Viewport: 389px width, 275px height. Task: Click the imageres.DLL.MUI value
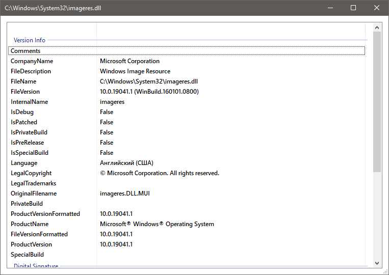125,193
